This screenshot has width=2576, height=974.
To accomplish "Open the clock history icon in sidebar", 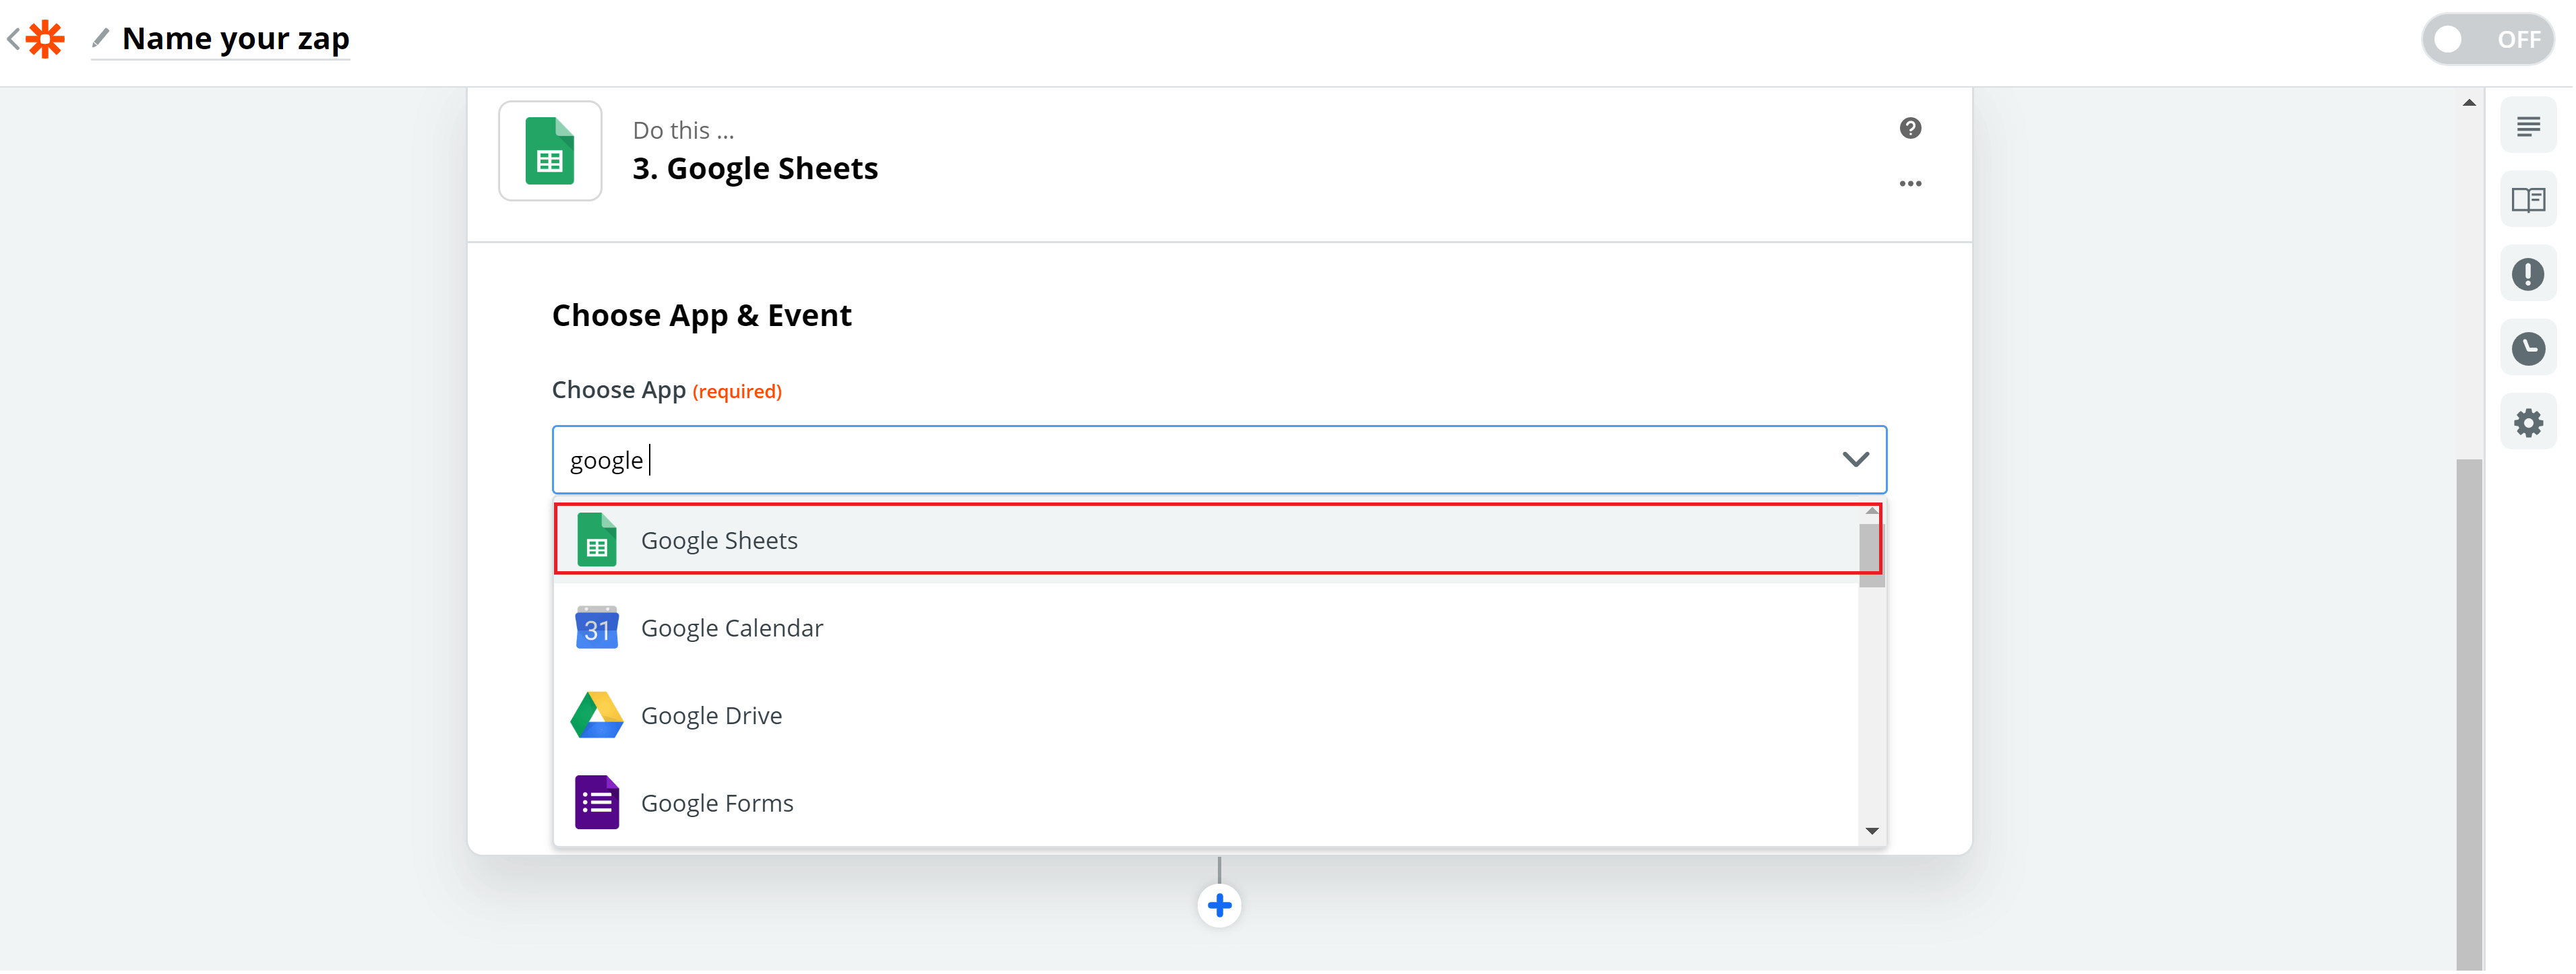I will pyautogui.click(x=2528, y=348).
